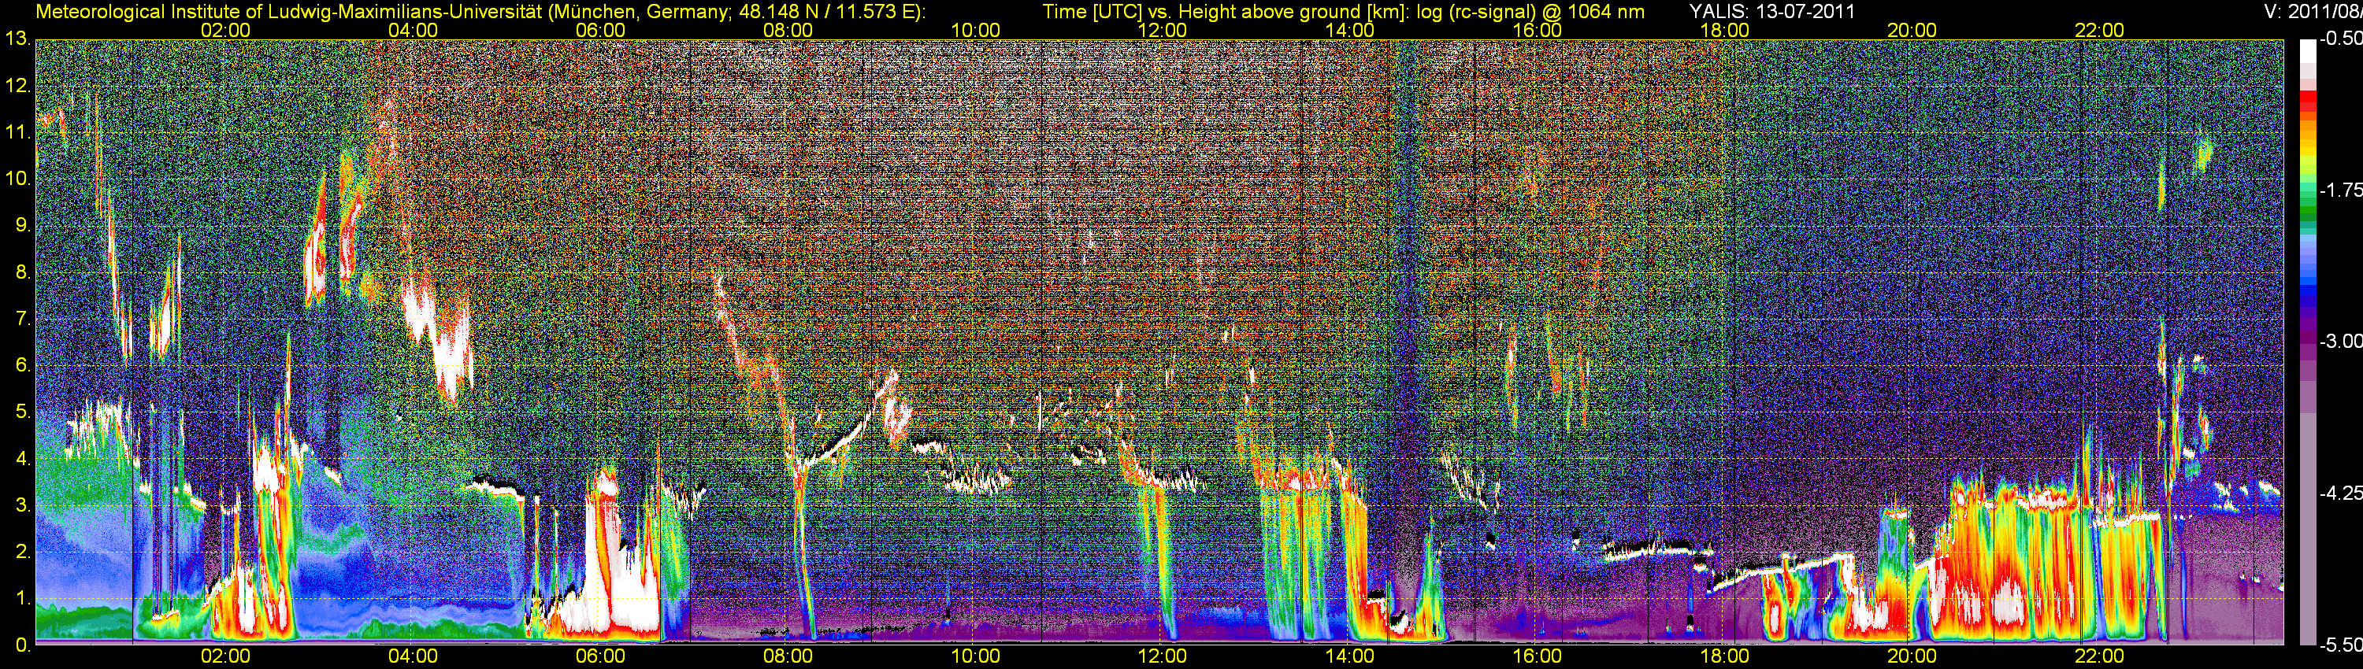Click the '04:00' label on the bottom time axis
This screenshot has width=2363, height=669.
413,656
